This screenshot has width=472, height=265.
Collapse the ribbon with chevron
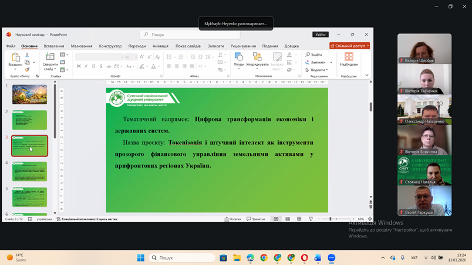tap(367, 75)
